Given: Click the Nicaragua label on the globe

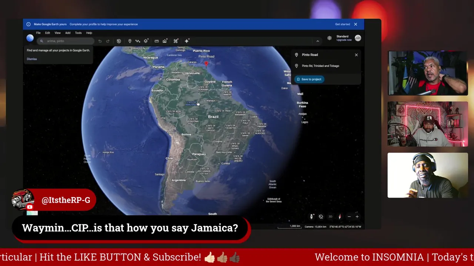Looking at the screenshot, I should 151,58.
